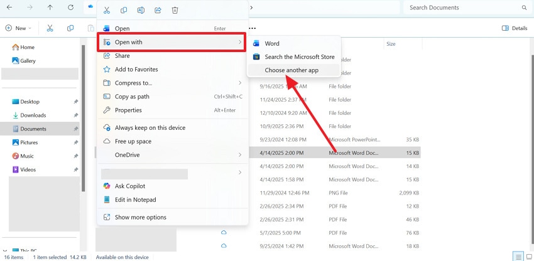This screenshot has width=534, height=261.
Task: Select Search the Microsoft Store
Action: pyautogui.click(x=293, y=57)
